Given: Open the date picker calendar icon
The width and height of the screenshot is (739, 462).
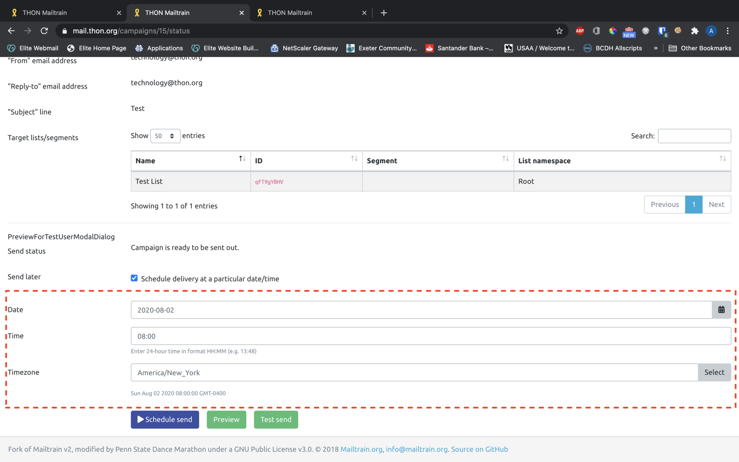Looking at the screenshot, I should pyautogui.click(x=721, y=310).
